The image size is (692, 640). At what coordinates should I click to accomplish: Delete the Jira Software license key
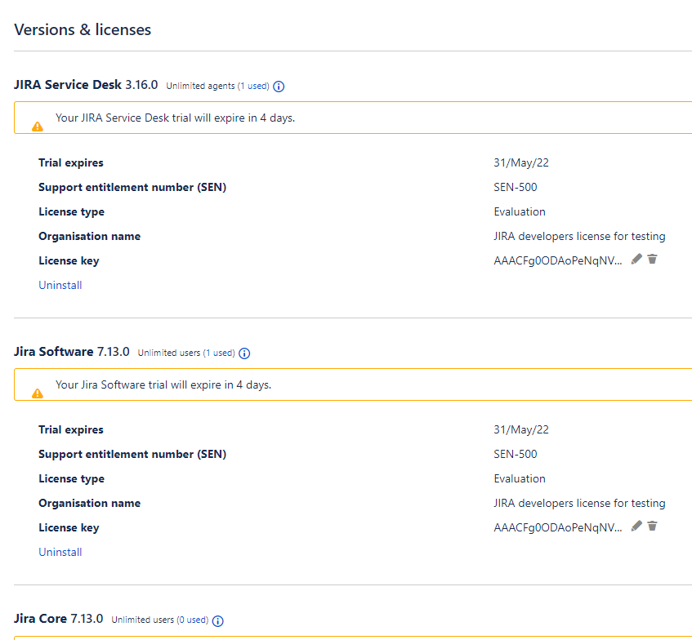pyautogui.click(x=652, y=526)
